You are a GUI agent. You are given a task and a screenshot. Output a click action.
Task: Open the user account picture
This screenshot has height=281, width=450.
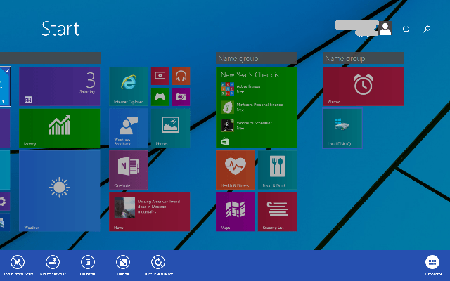coord(385,28)
